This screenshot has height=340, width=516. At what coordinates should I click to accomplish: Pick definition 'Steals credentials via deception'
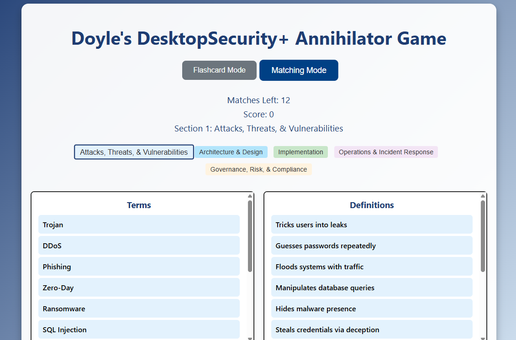(x=372, y=330)
